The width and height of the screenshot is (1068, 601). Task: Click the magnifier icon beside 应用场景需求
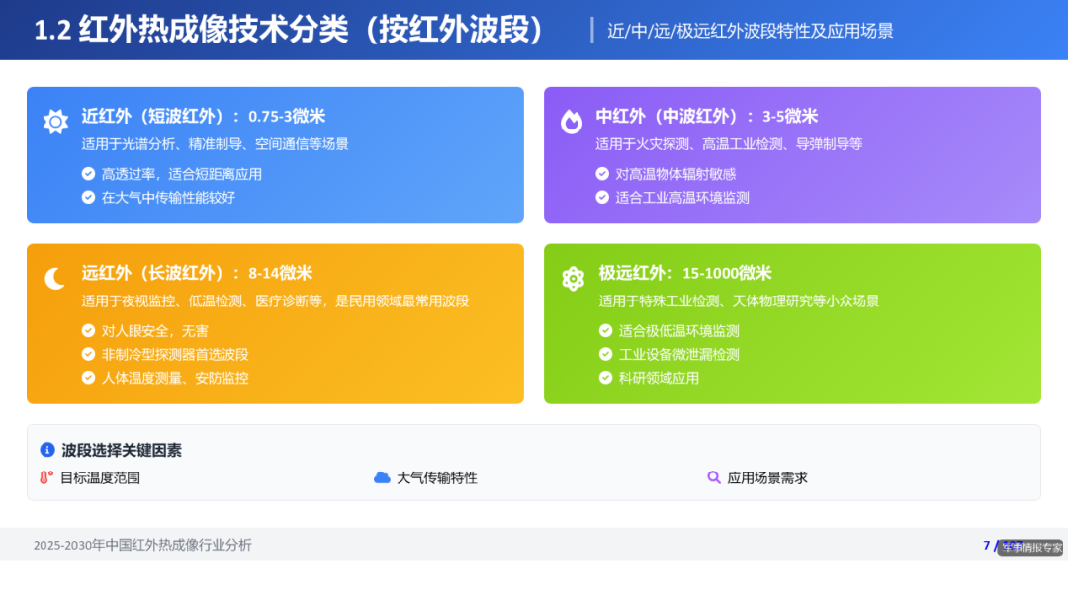(x=714, y=477)
